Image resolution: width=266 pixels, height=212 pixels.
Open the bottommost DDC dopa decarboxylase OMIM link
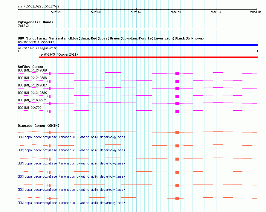point(71,203)
